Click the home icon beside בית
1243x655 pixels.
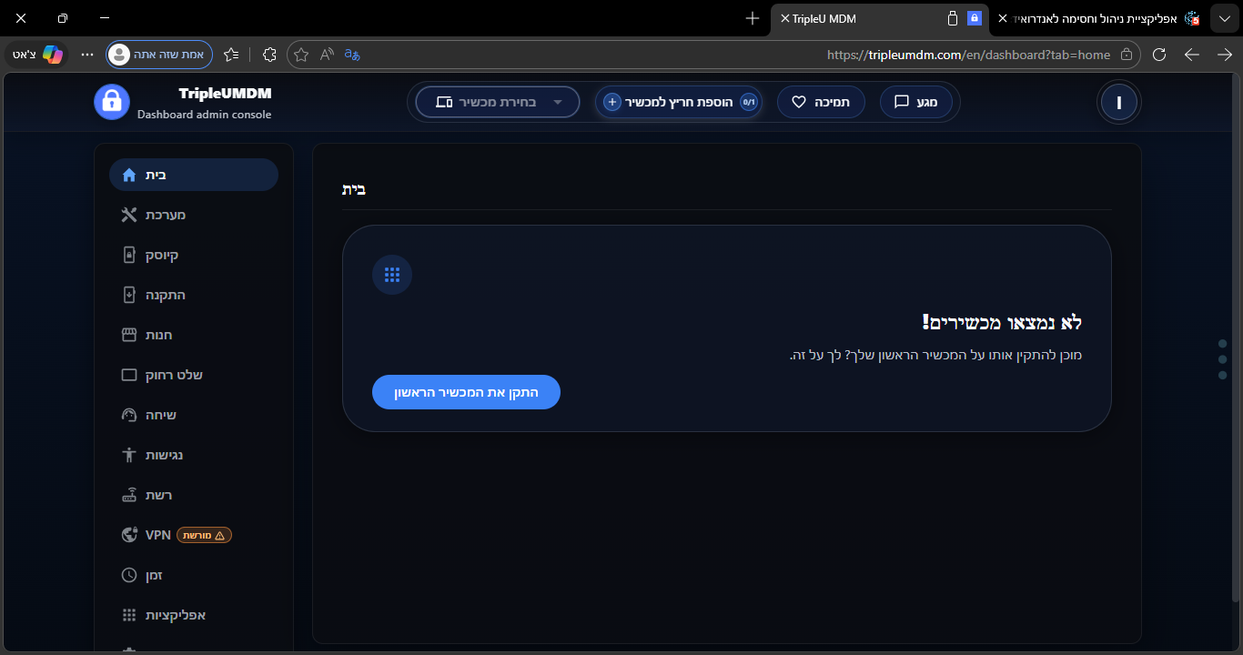coord(129,175)
